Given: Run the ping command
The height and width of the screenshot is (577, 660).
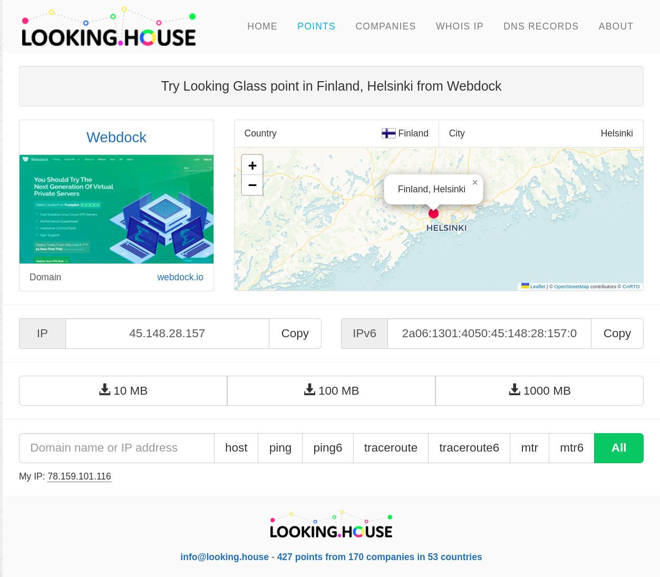Looking at the screenshot, I should point(280,448).
